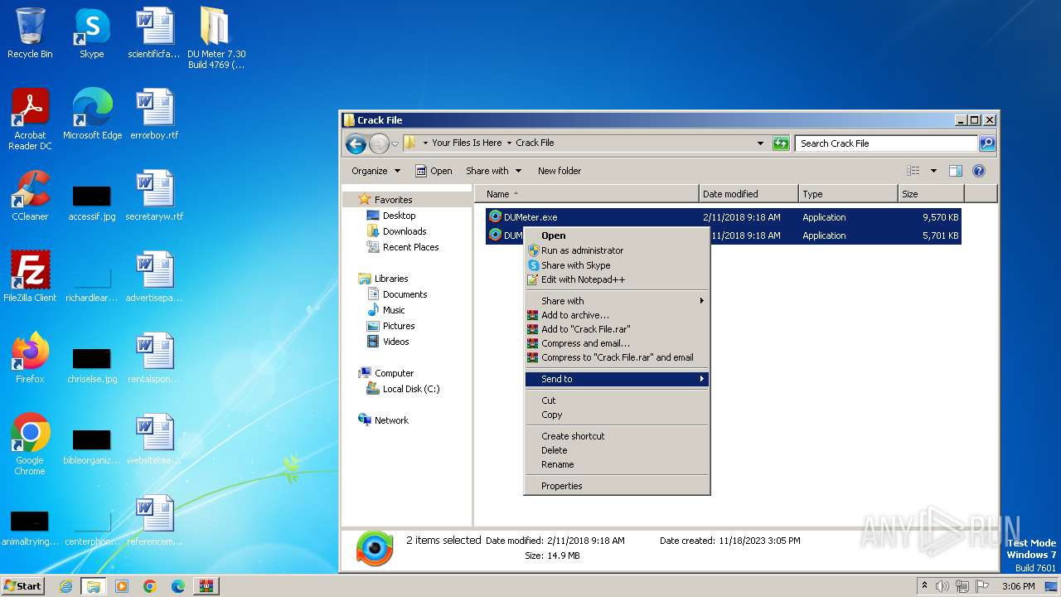Image resolution: width=1061 pixels, height=597 pixels.
Task: Choose Compress and email...
Action: click(617, 343)
